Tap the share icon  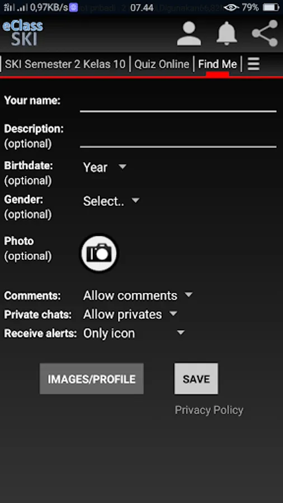pos(265,34)
